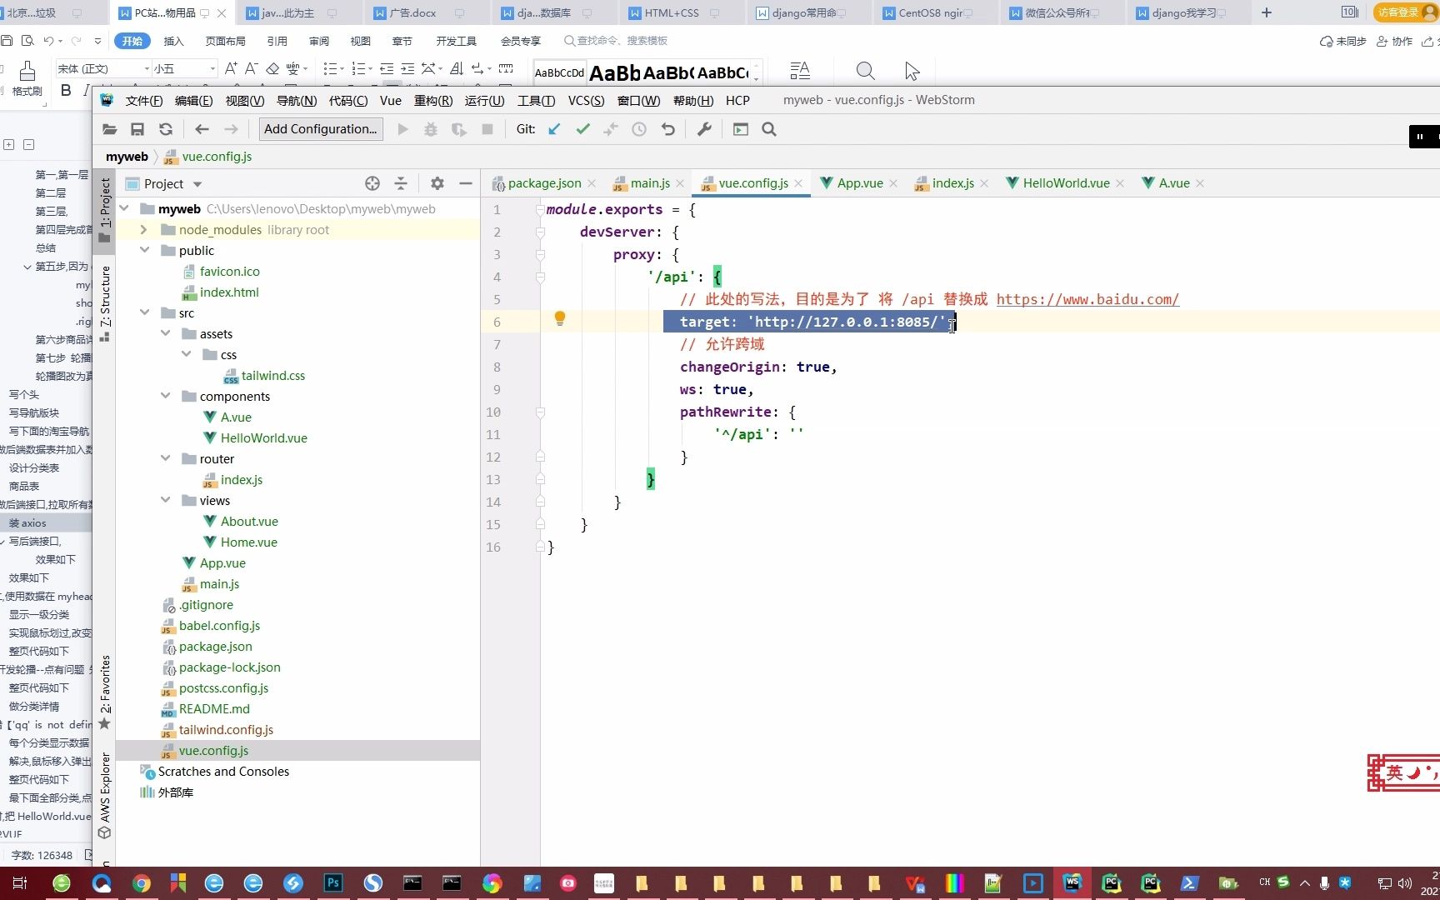Click the Back navigation arrow in WebStorm
Image resolution: width=1440 pixels, height=900 pixels.
(202, 129)
